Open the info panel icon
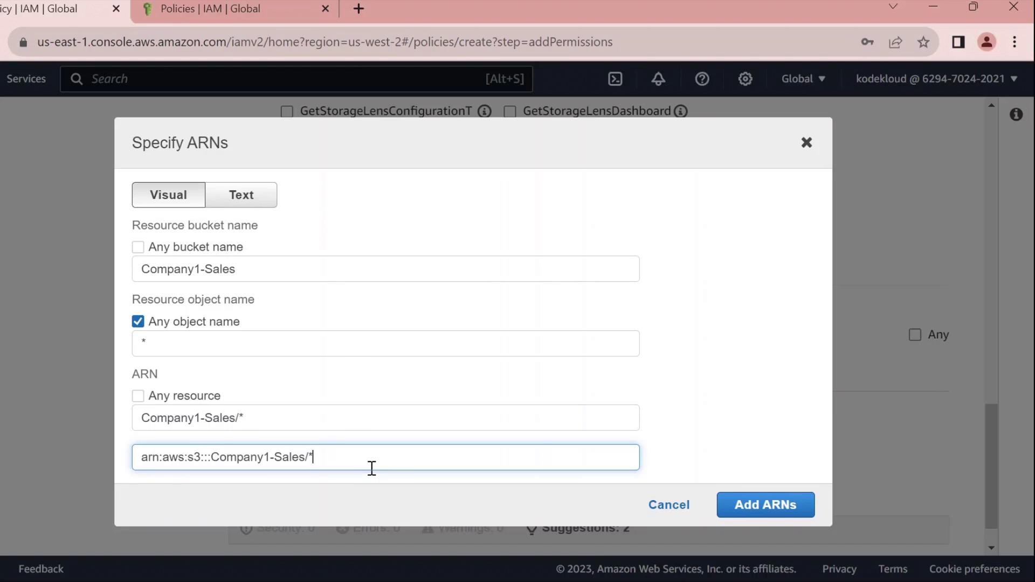 tap(1016, 114)
